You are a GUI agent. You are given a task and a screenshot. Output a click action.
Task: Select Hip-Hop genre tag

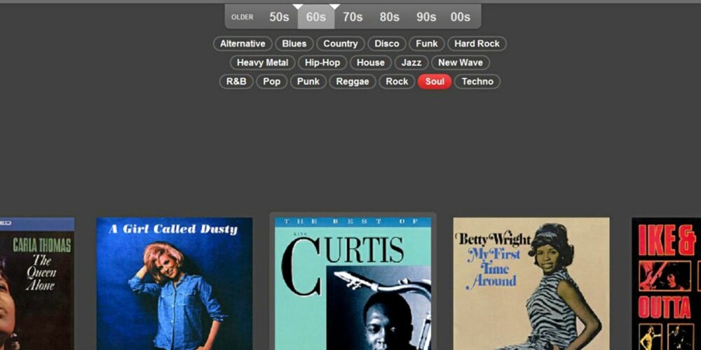[x=322, y=62]
